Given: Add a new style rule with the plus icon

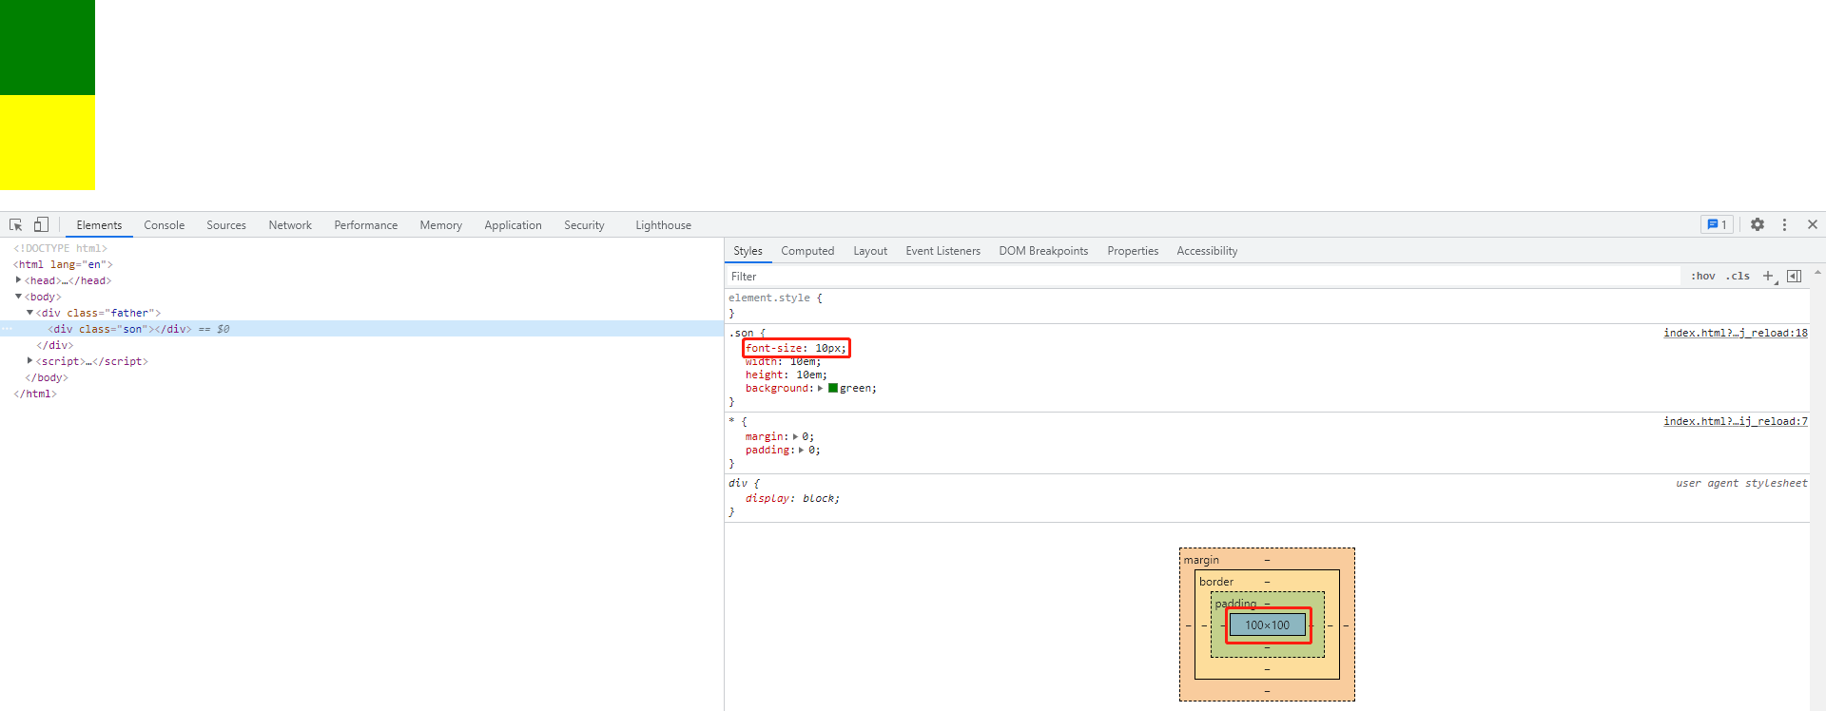Looking at the screenshot, I should [x=1768, y=276].
